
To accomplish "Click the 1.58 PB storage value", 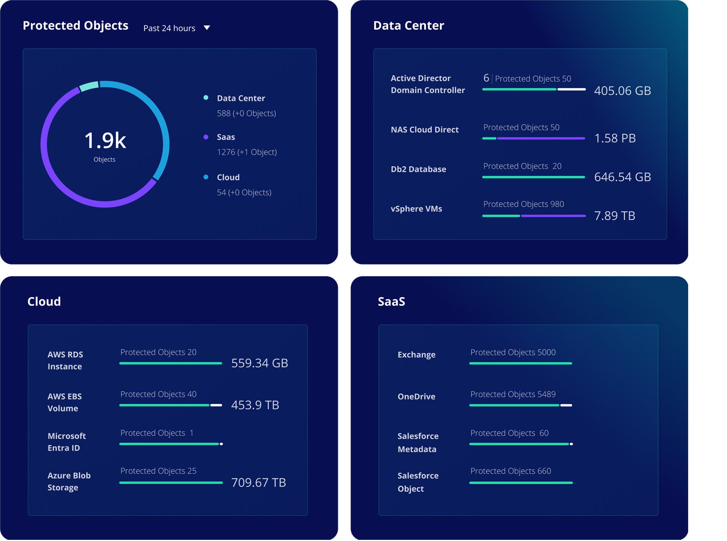I will point(614,138).
